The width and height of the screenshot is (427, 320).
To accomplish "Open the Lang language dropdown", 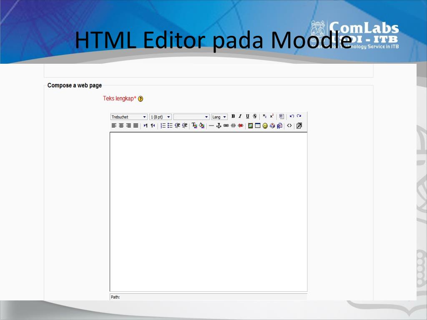I will point(219,117).
